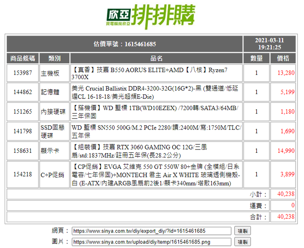Click the 欣亞排排購 logo at top
Image resolution: width=304 pixels, height=248 pixels.
tap(151, 17)
